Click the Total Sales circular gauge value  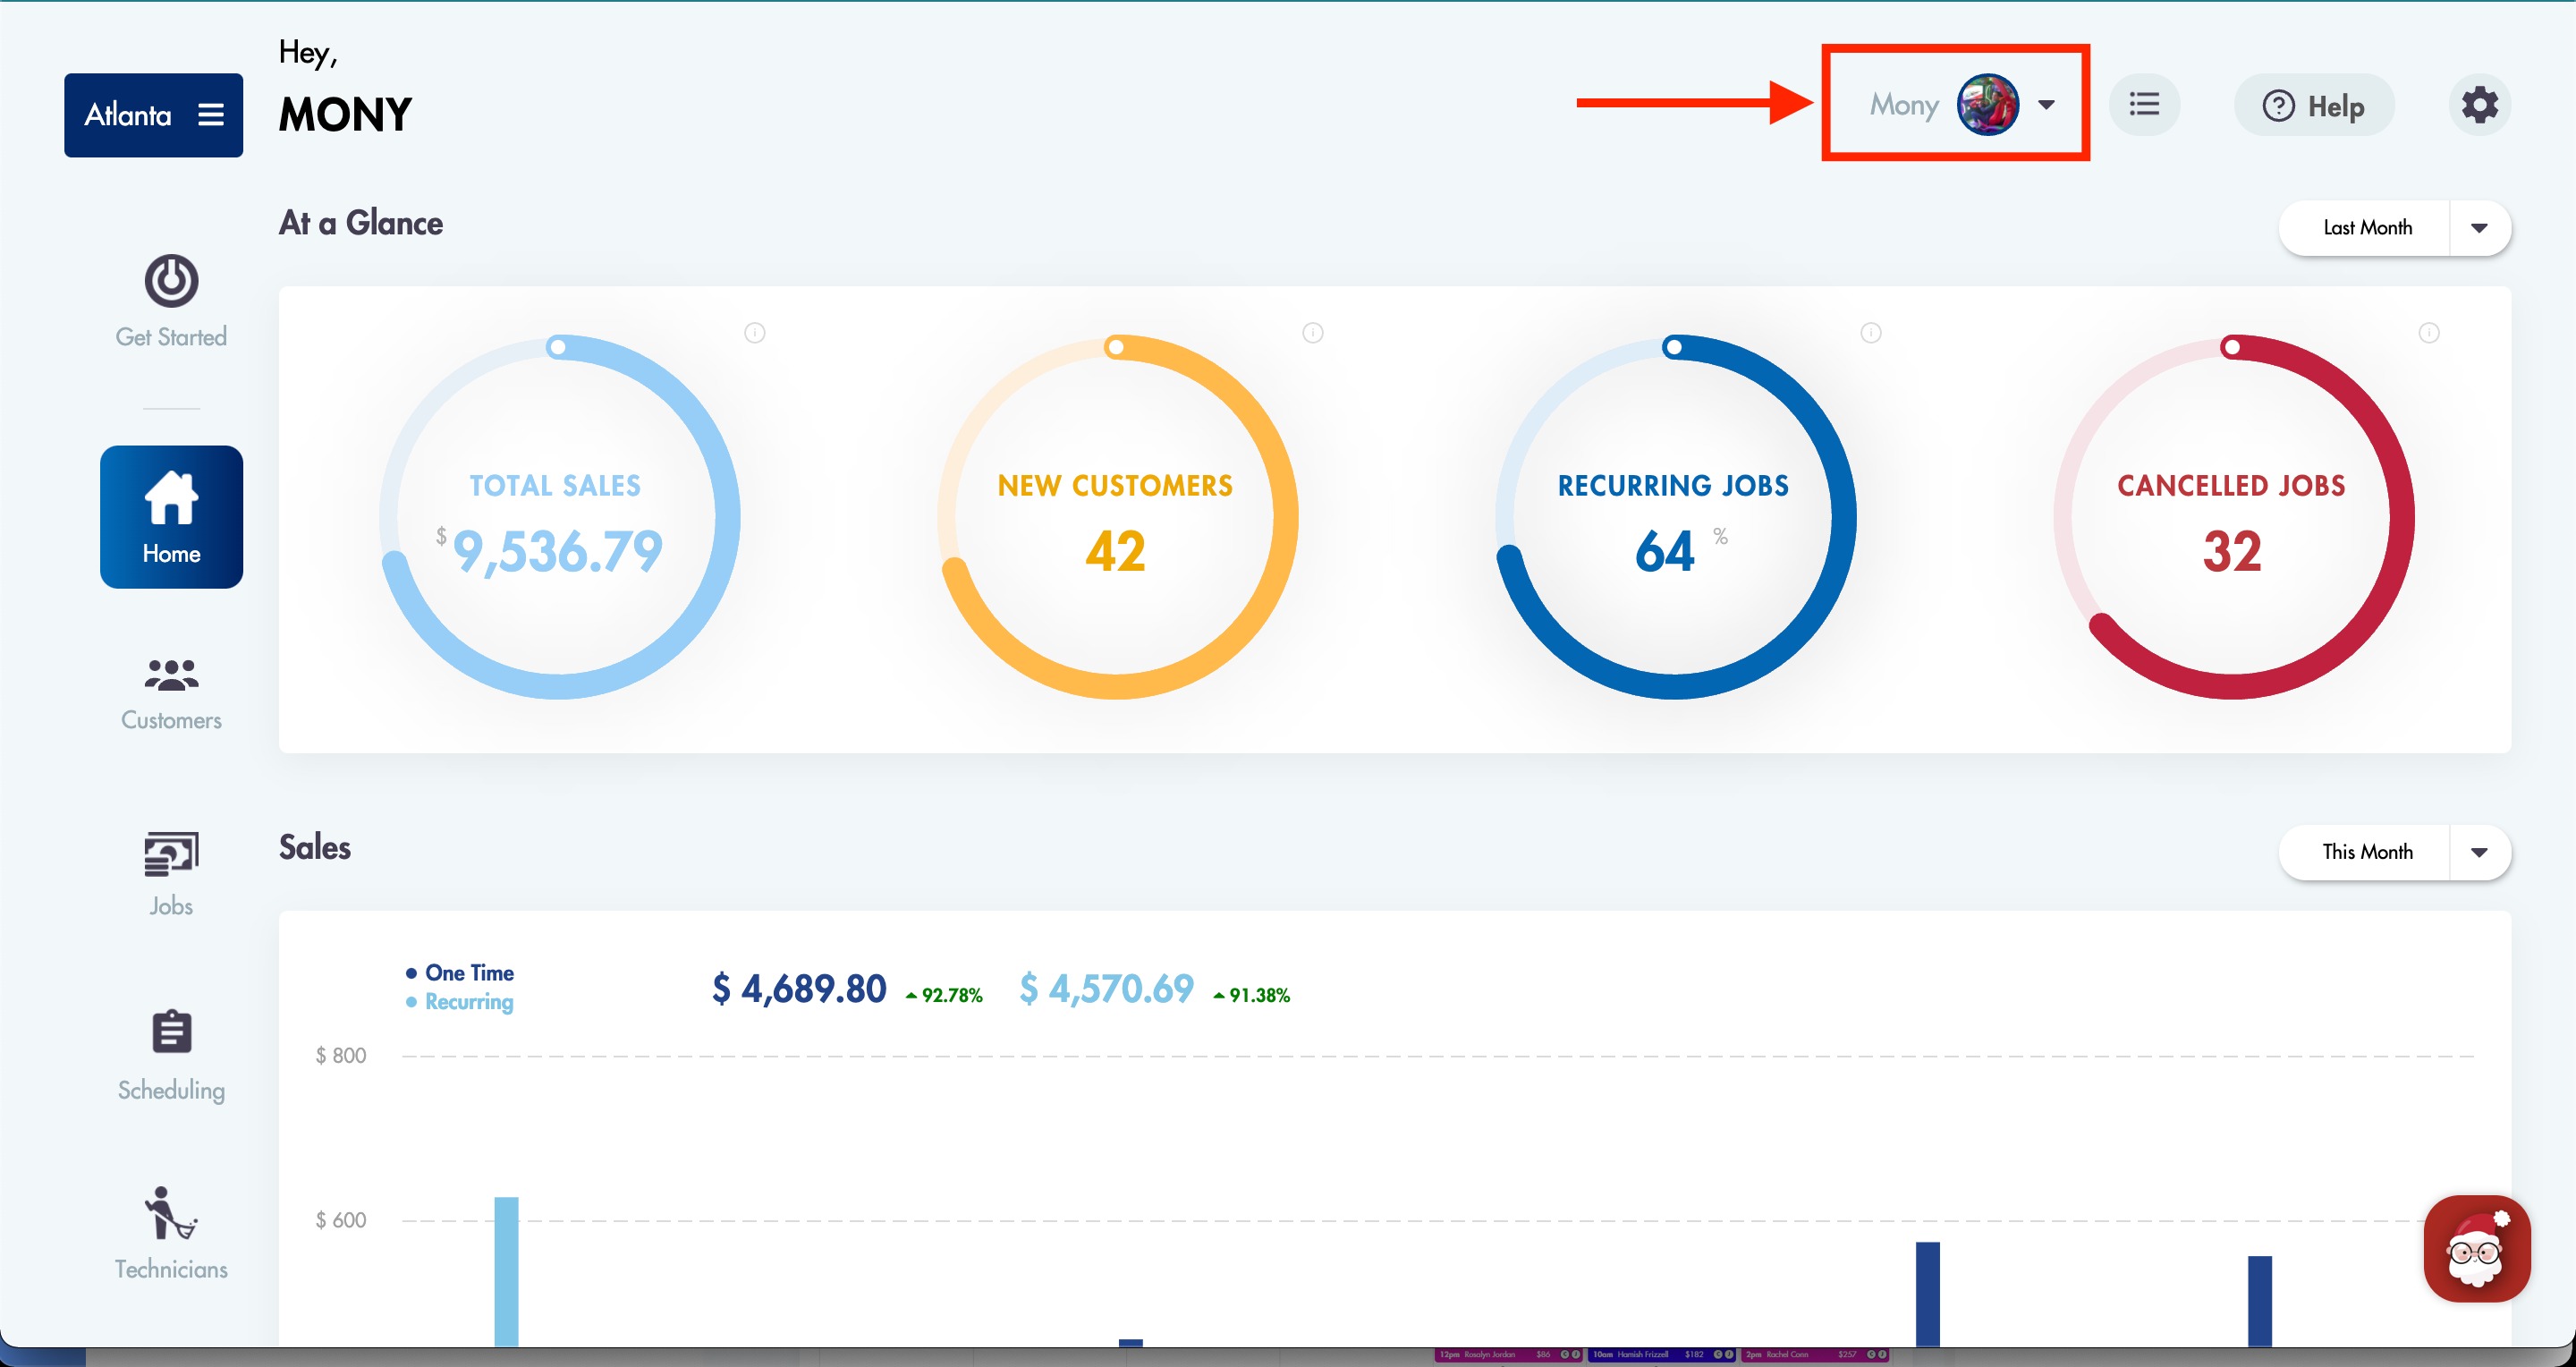(x=556, y=551)
